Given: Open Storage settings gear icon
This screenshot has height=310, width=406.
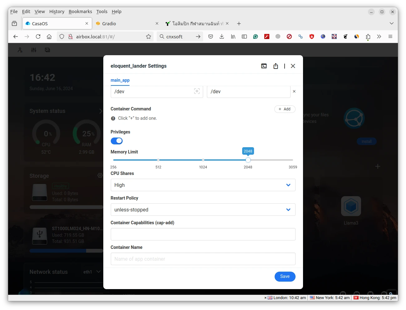Looking at the screenshot, I should coord(100,176).
